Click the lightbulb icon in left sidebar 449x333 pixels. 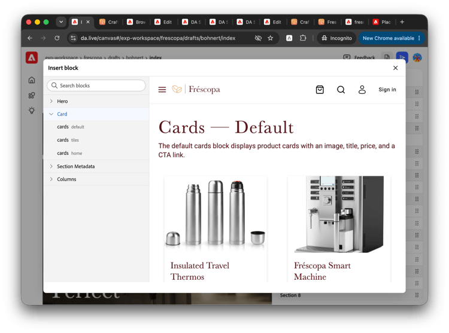pos(32,111)
